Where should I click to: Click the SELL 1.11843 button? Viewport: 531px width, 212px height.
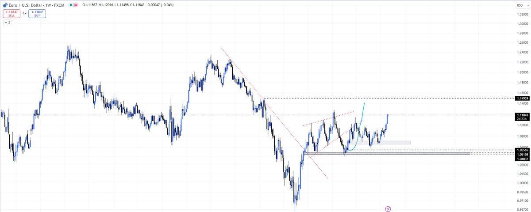click(x=11, y=13)
